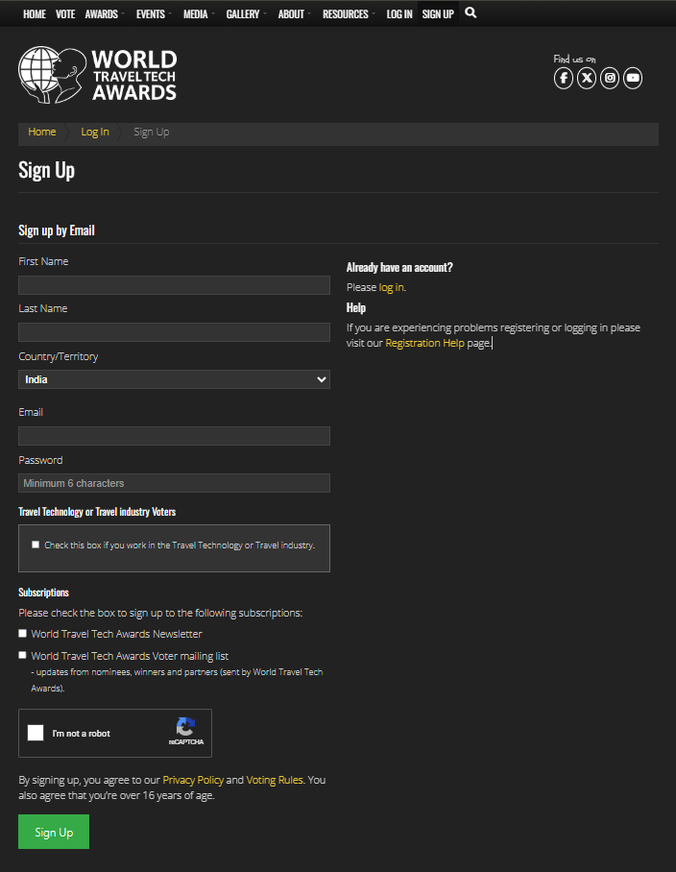Image resolution: width=676 pixels, height=872 pixels.
Task: Subscribe to World Travel Tech Awards Newsletter
Action: tap(23, 634)
